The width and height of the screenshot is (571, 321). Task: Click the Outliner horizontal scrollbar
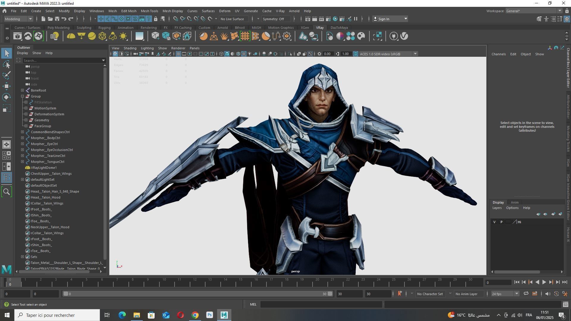54,272
